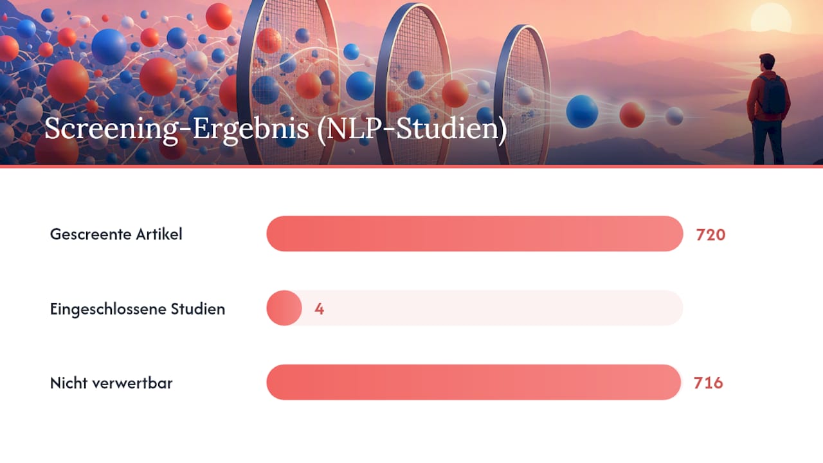Click the pale empty track of Eingeschlossene Studien
This screenshot has width=823, height=463.
493,308
